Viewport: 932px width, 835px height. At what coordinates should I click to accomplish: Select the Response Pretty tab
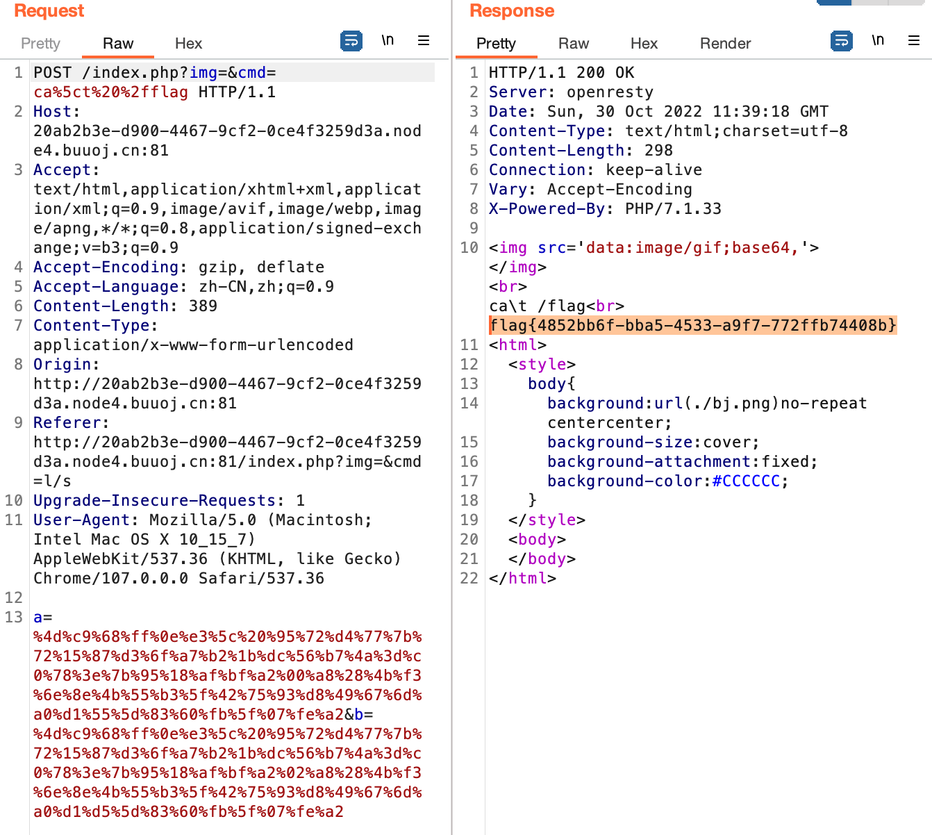pos(496,43)
